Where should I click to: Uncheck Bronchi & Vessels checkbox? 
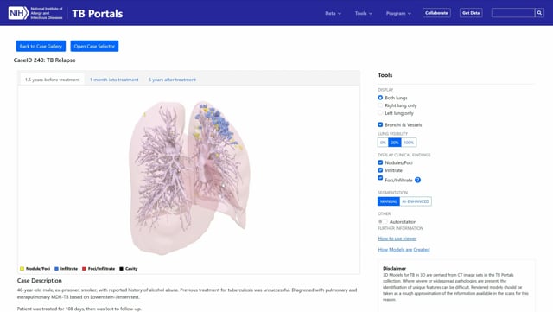click(x=380, y=124)
